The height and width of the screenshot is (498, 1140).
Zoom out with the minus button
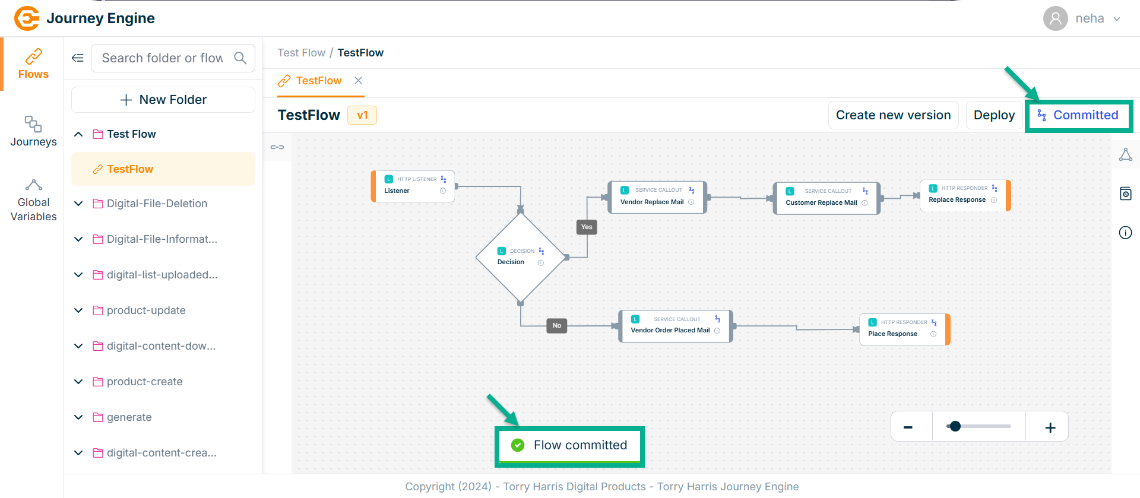(x=908, y=427)
